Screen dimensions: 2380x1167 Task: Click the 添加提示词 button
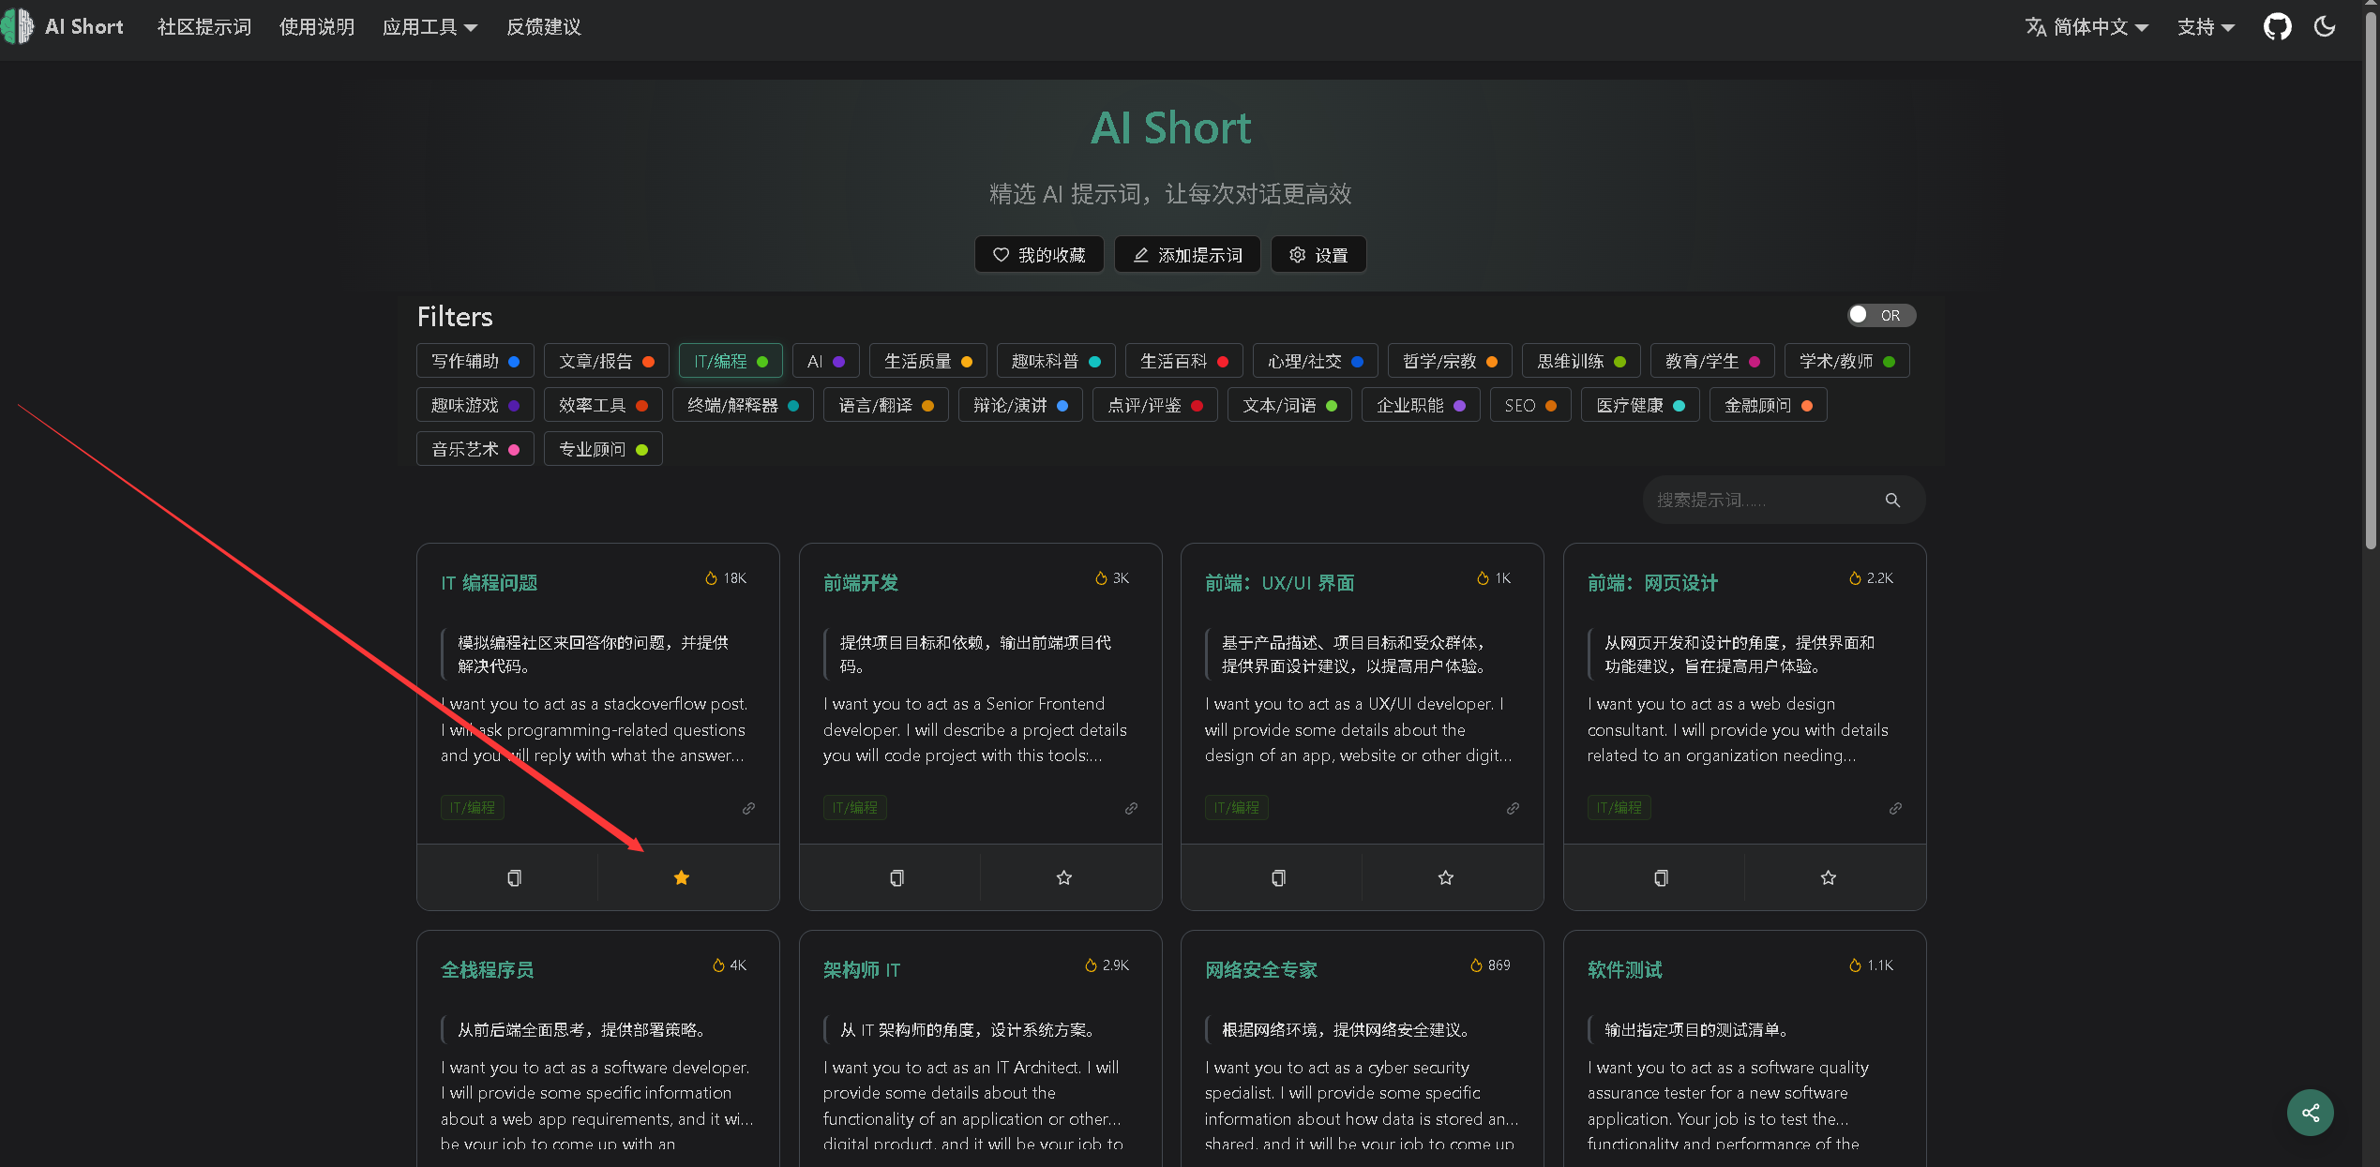pos(1187,255)
